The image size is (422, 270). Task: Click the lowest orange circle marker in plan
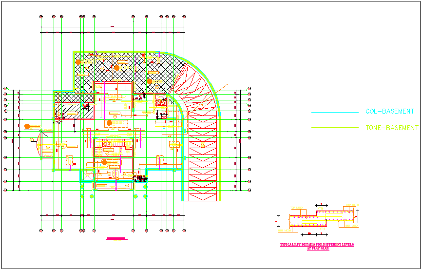click(x=104, y=162)
